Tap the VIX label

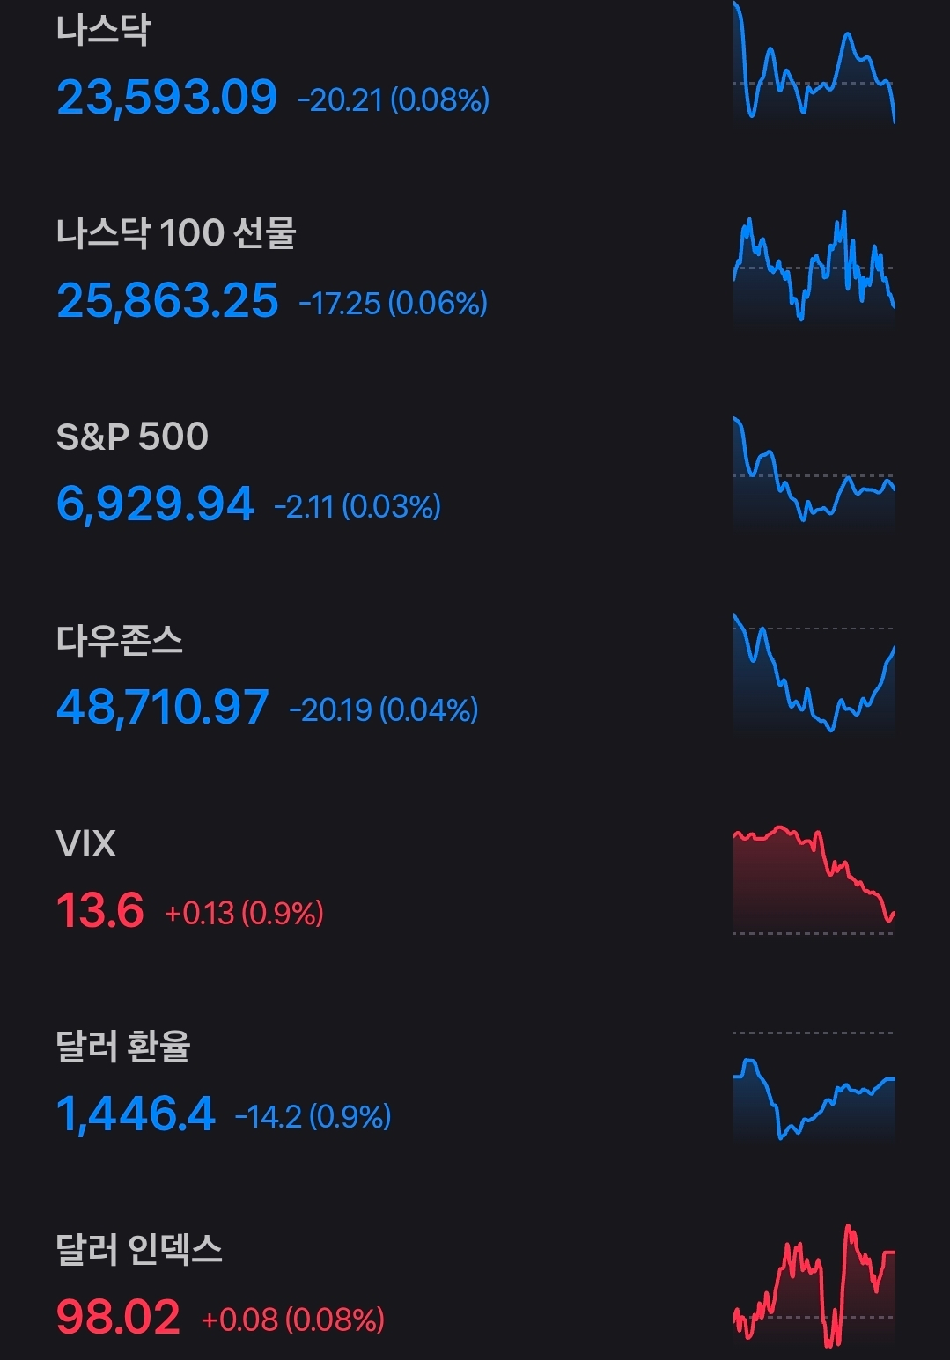pyautogui.click(x=85, y=843)
